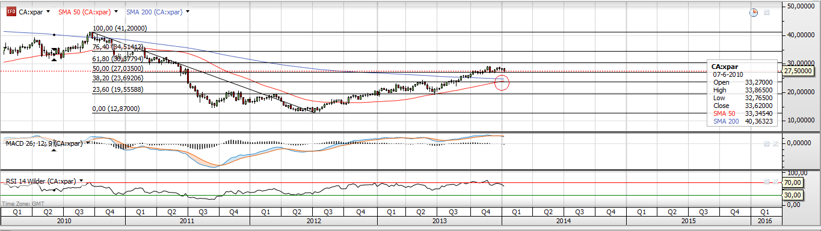Screen dimensions: 821x231
Task: Click the SMA 50 33,34540 row in the tooltip
Action: 743,113
